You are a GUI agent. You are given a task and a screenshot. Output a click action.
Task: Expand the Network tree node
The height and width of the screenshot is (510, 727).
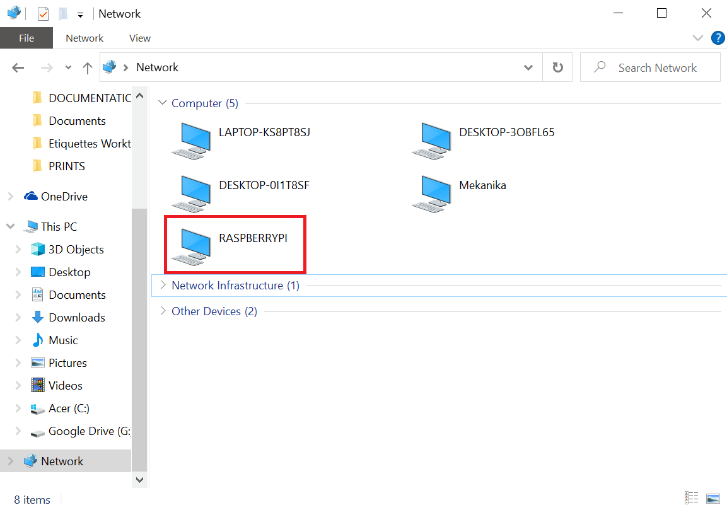[11, 461]
